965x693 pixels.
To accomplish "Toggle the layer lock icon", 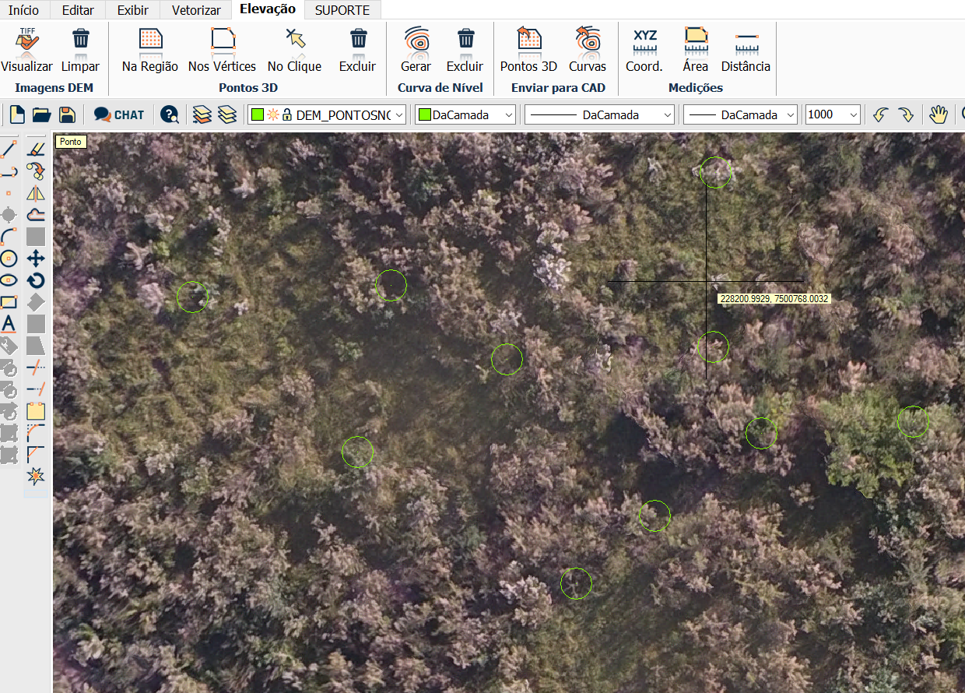I will pyautogui.click(x=286, y=114).
